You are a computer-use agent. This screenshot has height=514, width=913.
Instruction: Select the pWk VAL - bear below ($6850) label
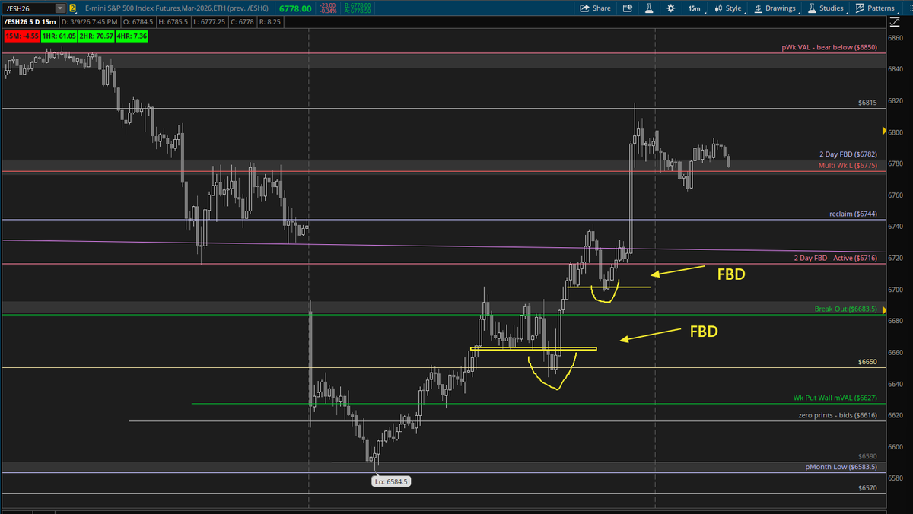(829, 47)
